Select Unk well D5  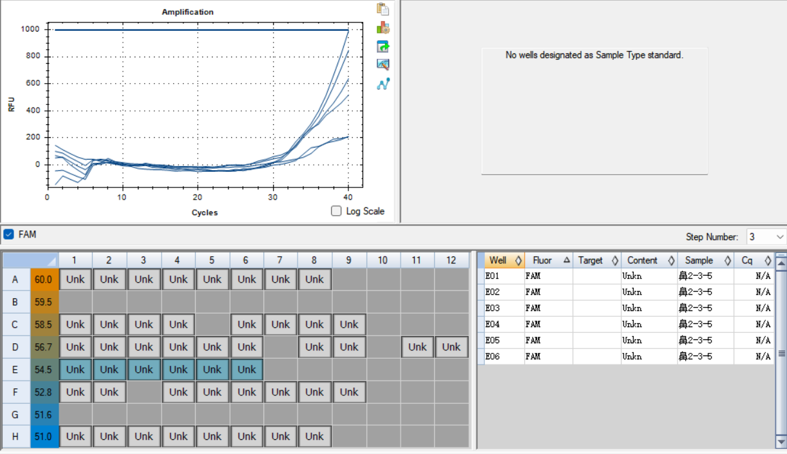point(213,347)
